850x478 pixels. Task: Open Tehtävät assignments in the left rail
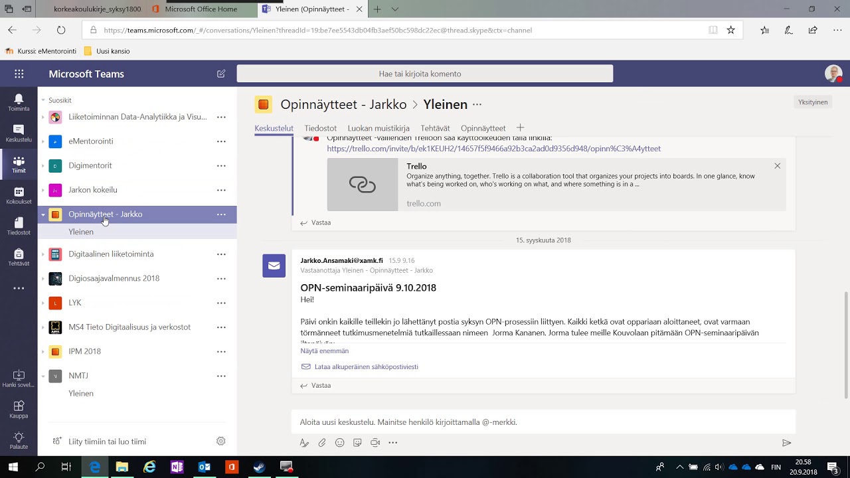click(x=19, y=258)
